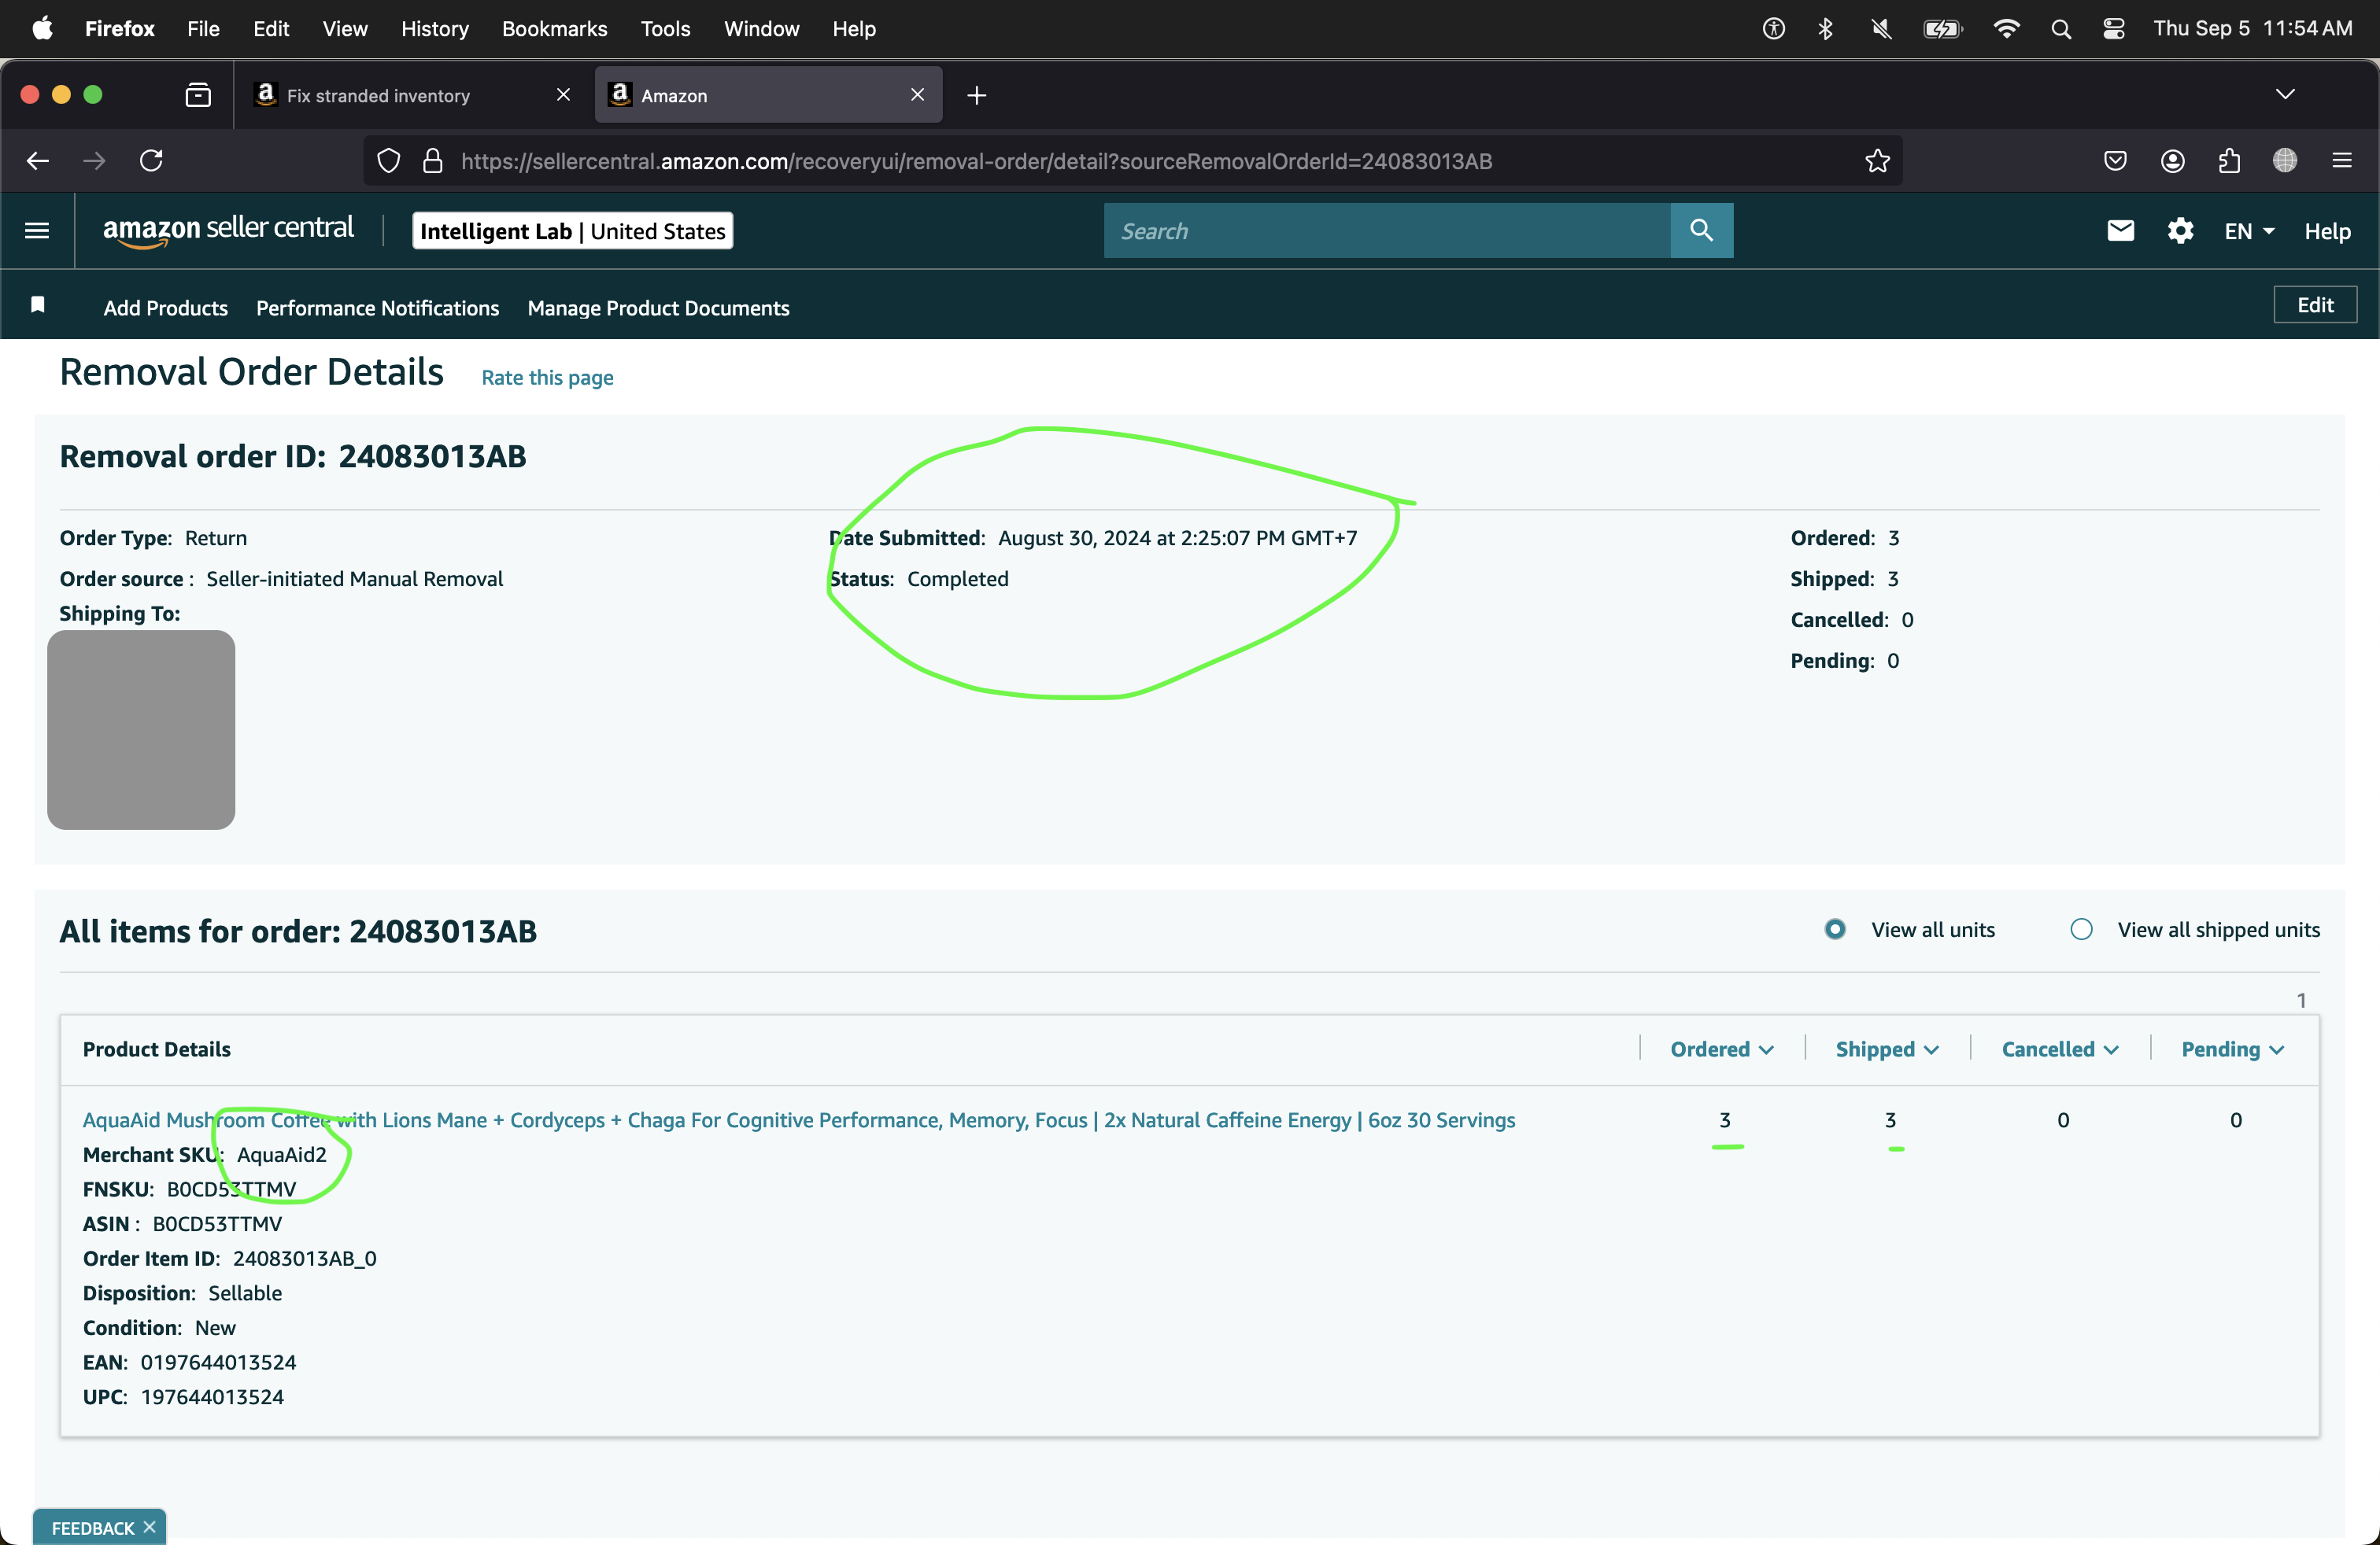The height and width of the screenshot is (1545, 2380).
Task: Click the FEEDBACK button
Action: tap(92, 1528)
